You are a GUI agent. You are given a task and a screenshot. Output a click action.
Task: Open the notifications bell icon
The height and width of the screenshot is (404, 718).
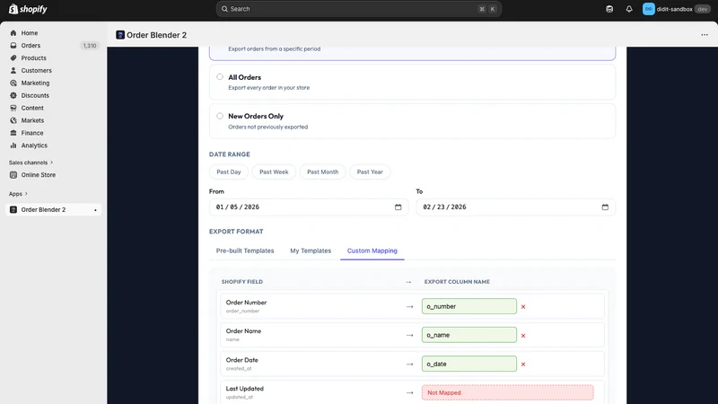pos(629,9)
